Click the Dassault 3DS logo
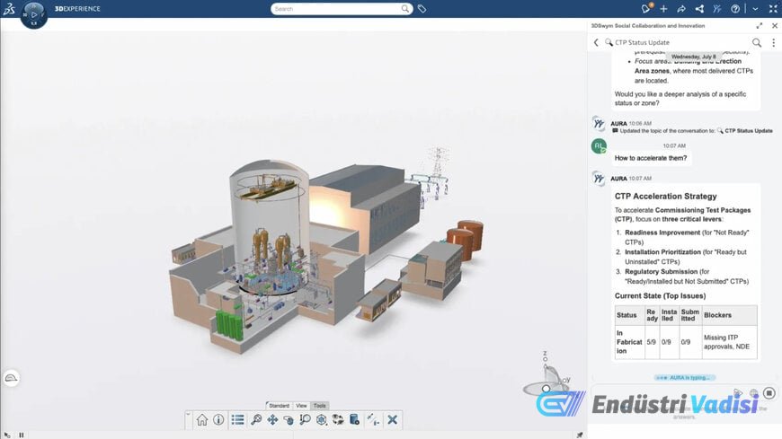The image size is (782, 439). coord(9,8)
